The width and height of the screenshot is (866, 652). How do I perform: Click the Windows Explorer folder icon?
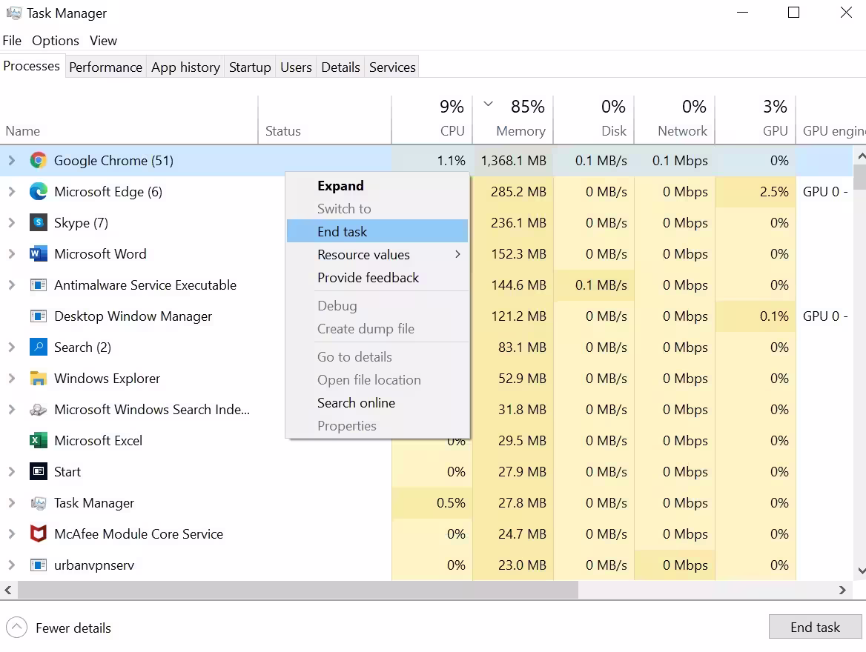(38, 379)
